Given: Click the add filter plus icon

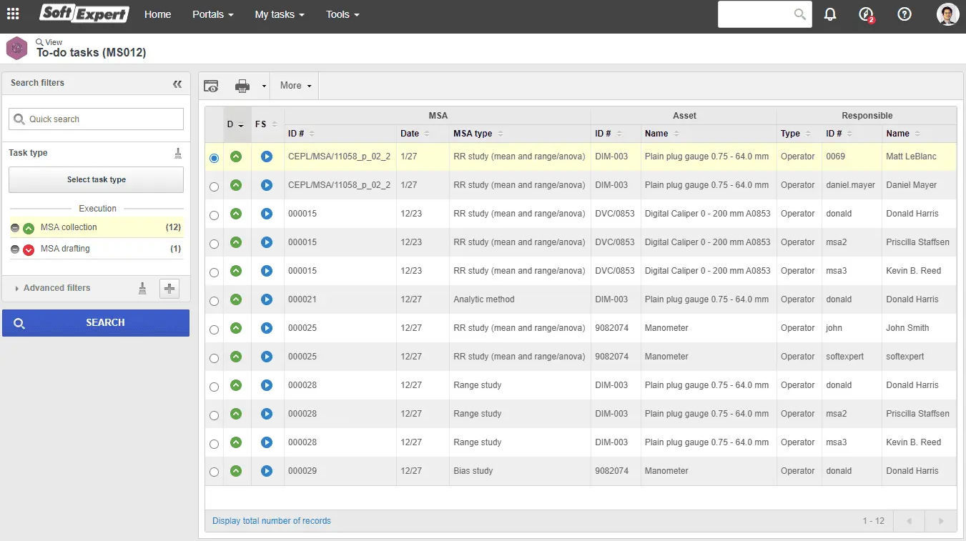Looking at the screenshot, I should 171,288.
